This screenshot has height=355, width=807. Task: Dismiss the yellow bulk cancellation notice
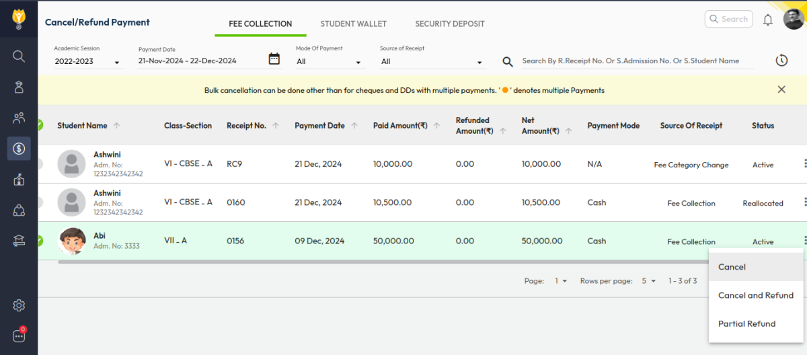(x=781, y=89)
